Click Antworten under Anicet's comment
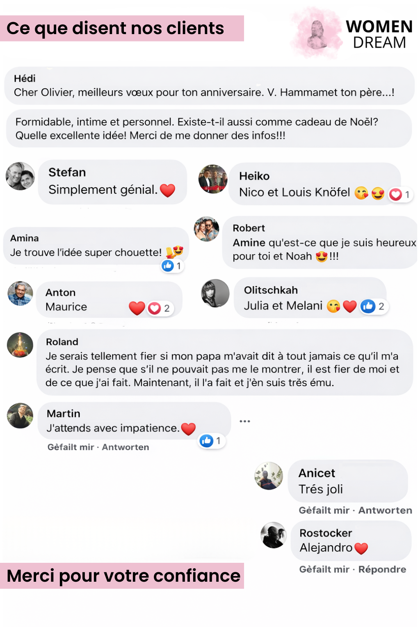420x631 pixels. point(385,510)
